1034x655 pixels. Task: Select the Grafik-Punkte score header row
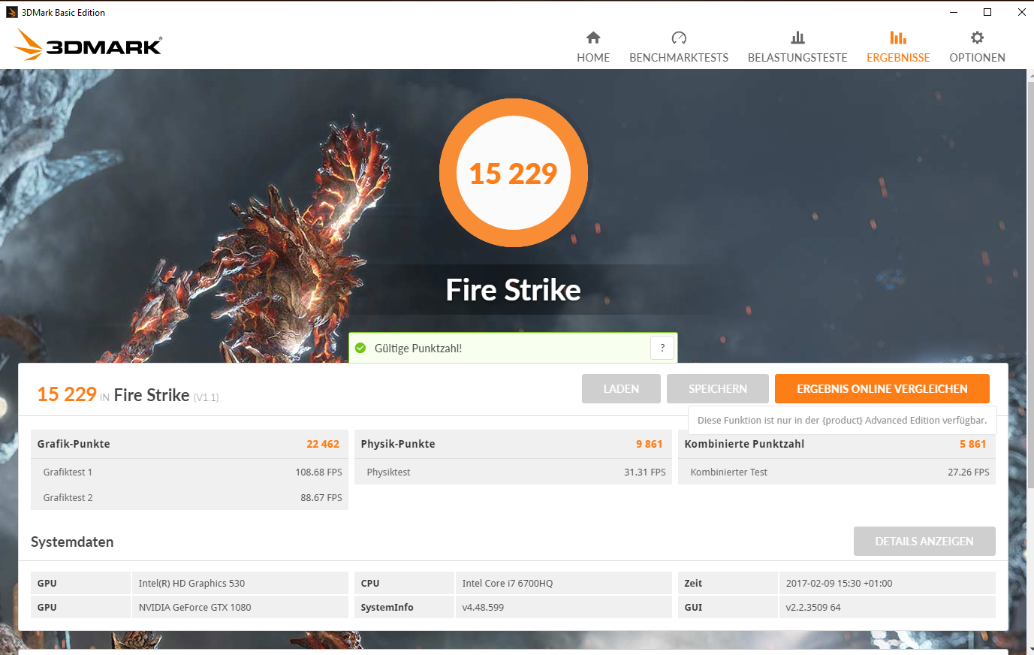(188, 444)
